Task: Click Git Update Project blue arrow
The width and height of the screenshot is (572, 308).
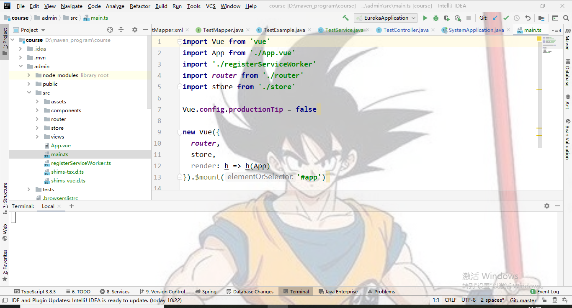Action: [495, 18]
